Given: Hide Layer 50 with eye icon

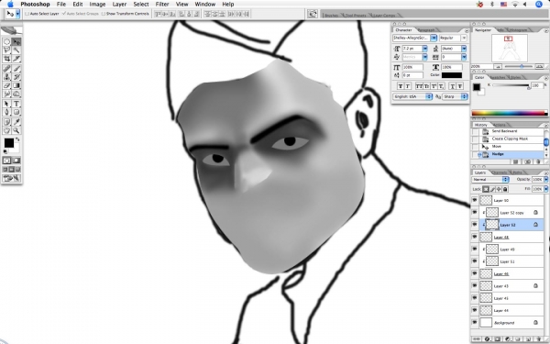Looking at the screenshot, I should coord(475,200).
